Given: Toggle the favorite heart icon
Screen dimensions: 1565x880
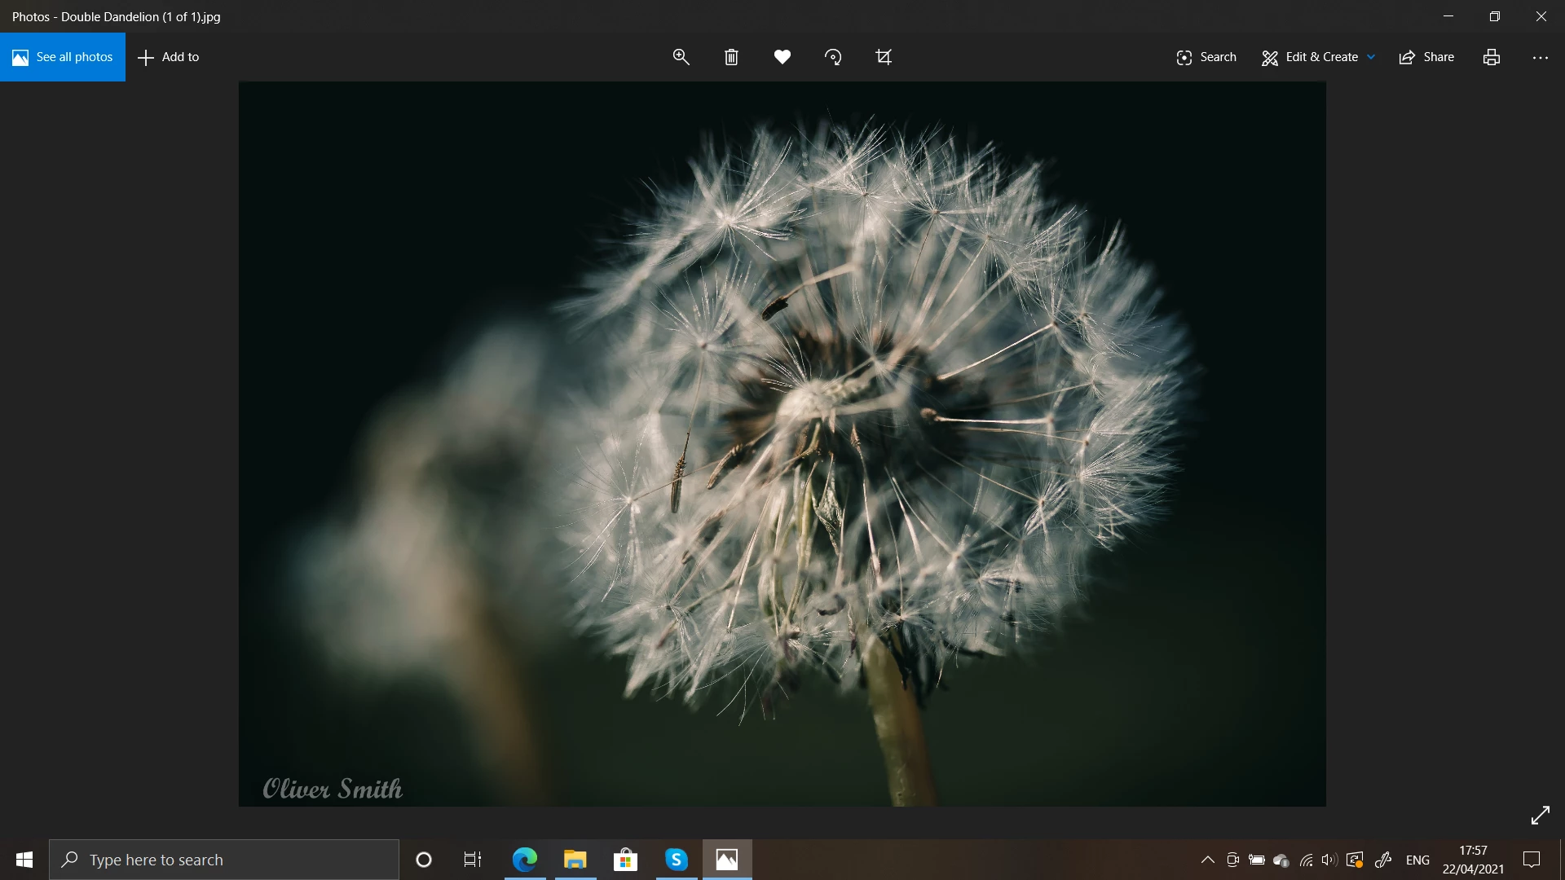Looking at the screenshot, I should (782, 57).
